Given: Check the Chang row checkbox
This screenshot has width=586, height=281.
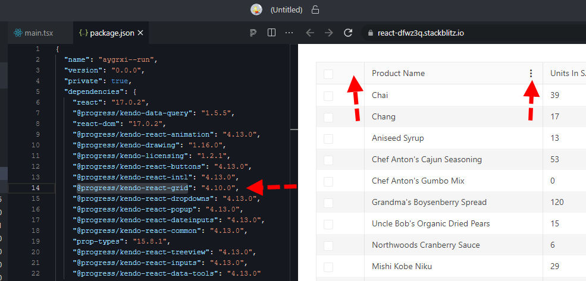Looking at the screenshot, I should click(x=328, y=117).
